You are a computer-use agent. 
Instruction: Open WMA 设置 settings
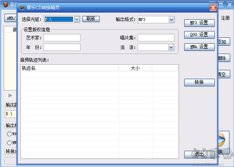coord(199,47)
